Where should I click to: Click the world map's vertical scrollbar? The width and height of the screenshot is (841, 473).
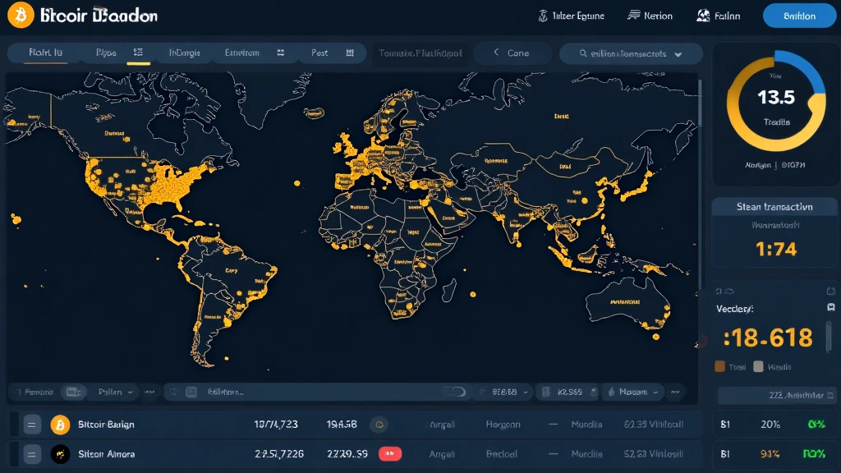coord(700,103)
